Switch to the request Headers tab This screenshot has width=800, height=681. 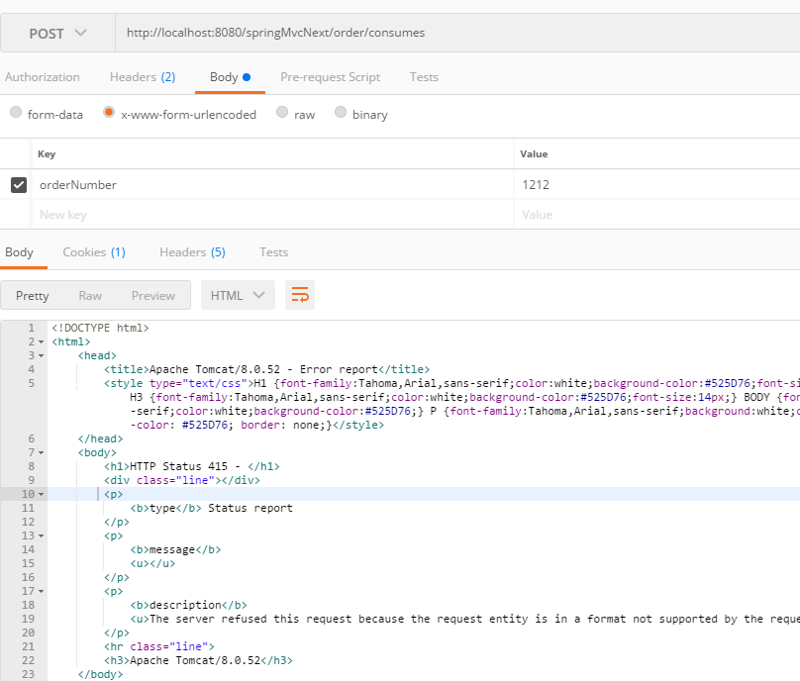142,77
